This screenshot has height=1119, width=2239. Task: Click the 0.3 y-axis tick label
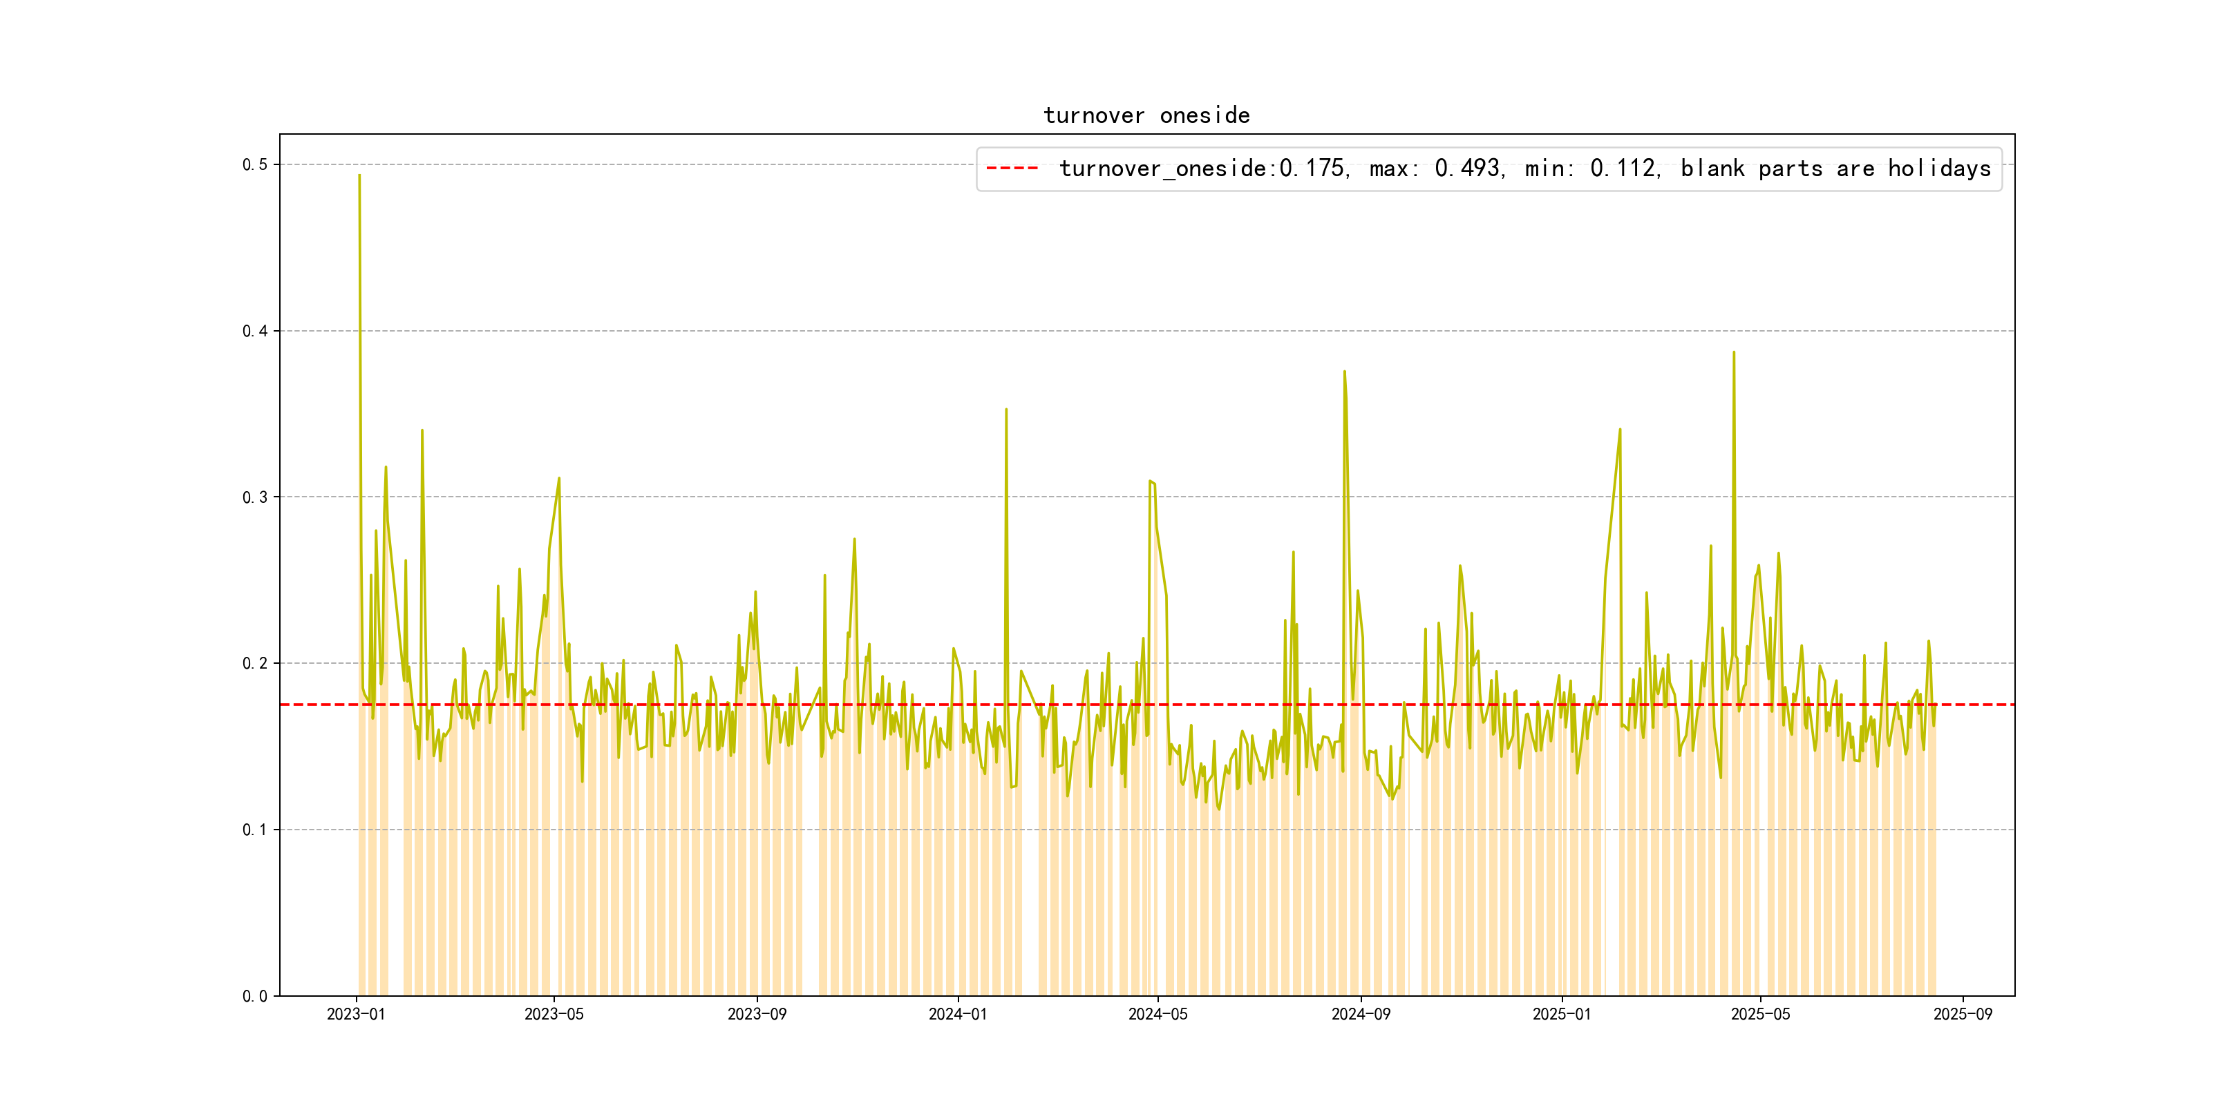click(x=255, y=497)
